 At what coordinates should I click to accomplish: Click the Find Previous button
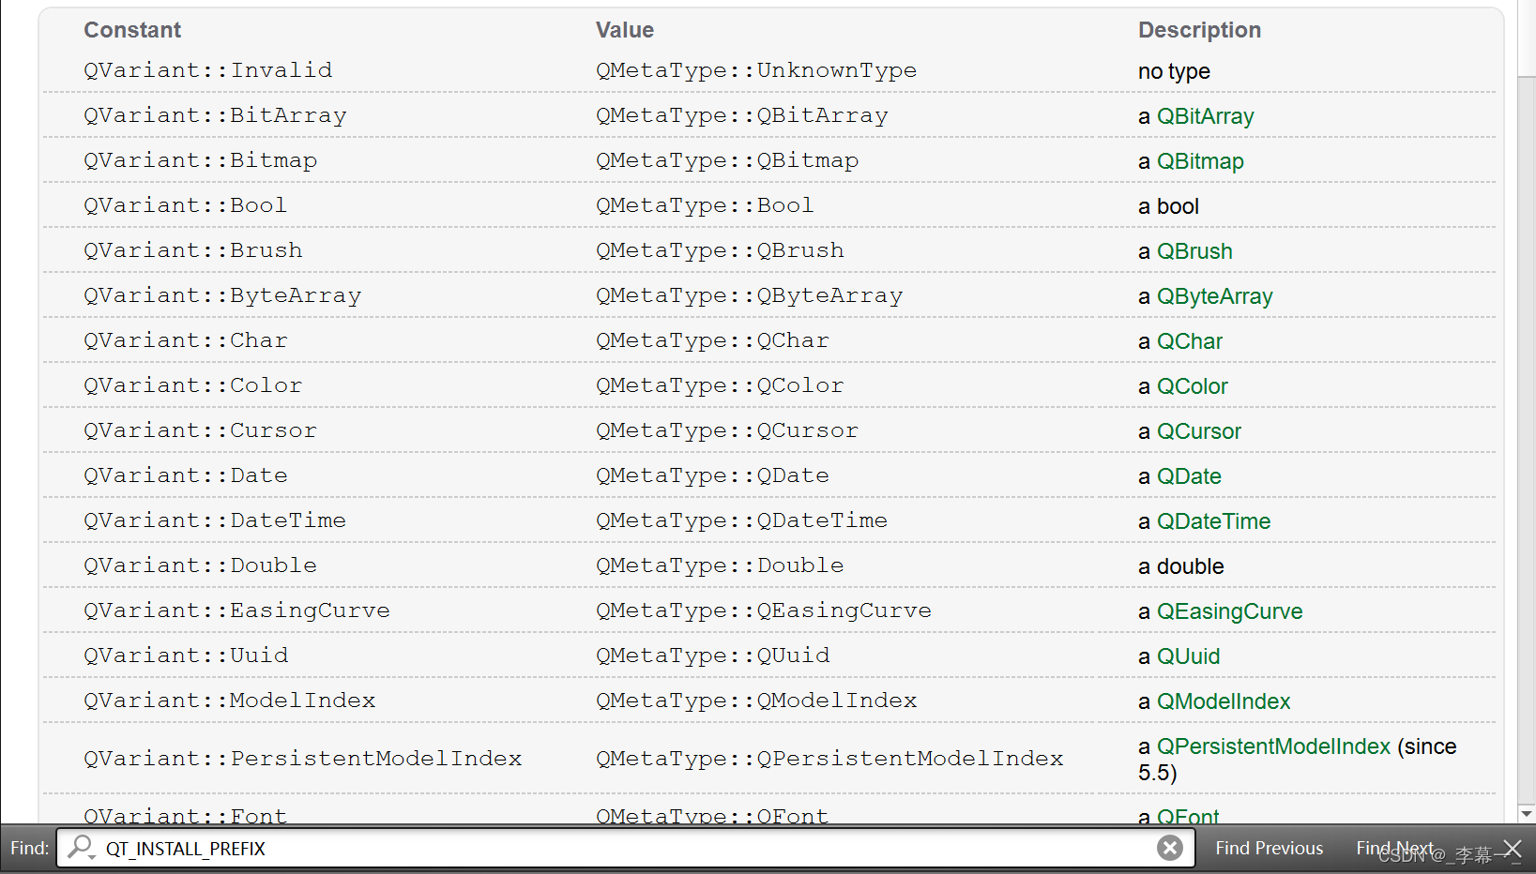click(x=1269, y=848)
